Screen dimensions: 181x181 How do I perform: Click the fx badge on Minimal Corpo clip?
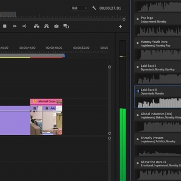[35, 102]
